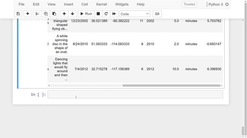Open the Code cell type dropdown
This screenshot has height=138, width=247.
[x=135, y=14]
